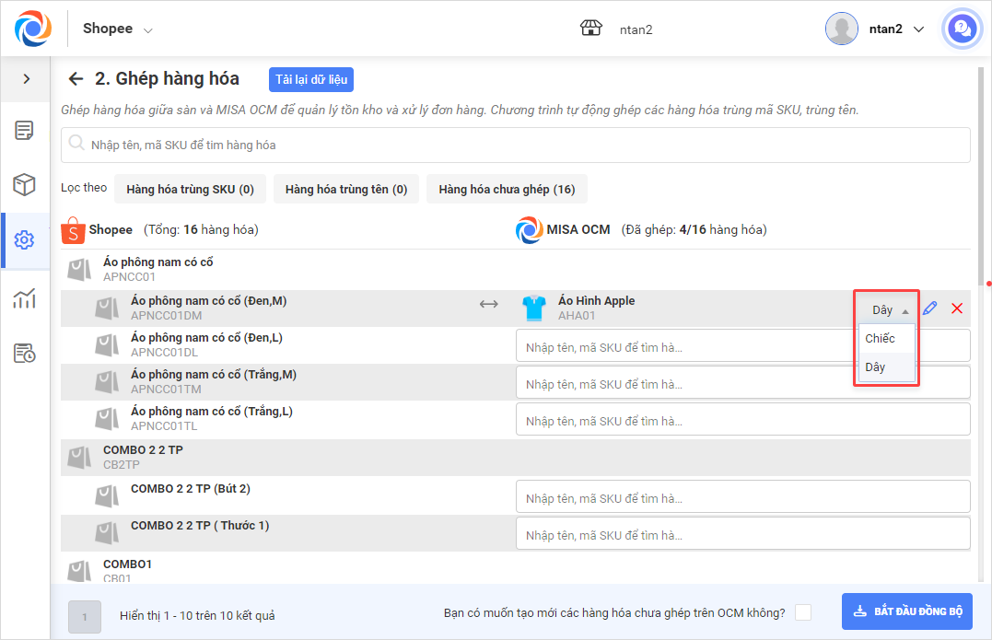Filter by Hàng hóa trùng SKU (0)

[x=190, y=189]
